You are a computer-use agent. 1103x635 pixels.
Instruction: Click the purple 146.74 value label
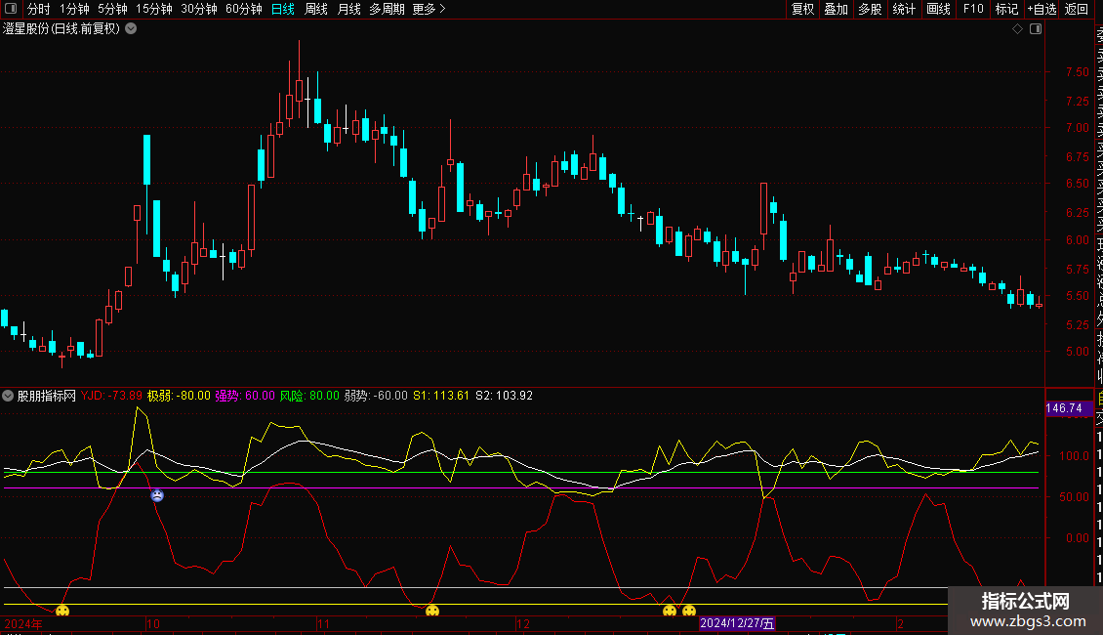1064,408
